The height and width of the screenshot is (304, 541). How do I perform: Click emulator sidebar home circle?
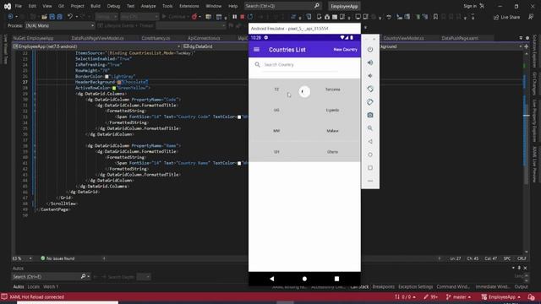click(x=370, y=155)
